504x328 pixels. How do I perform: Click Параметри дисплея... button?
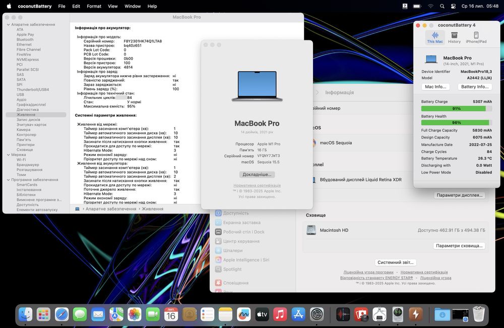(x=459, y=195)
